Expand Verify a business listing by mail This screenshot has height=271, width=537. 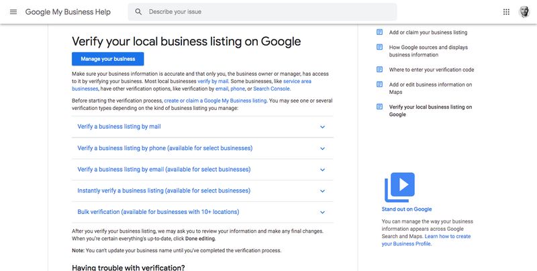coord(203,127)
